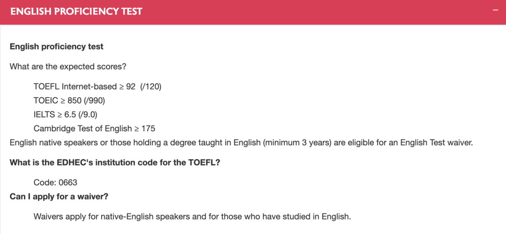Click the ENGLISH PROFICIENCY TEST header title

coord(76,12)
